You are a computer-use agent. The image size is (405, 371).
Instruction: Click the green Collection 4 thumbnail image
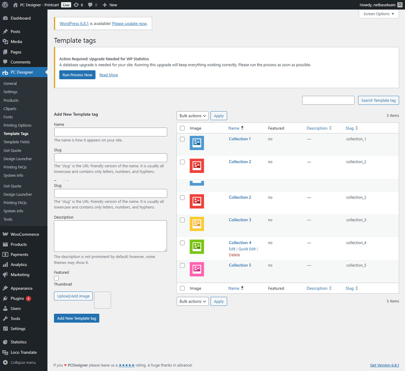tap(197, 247)
